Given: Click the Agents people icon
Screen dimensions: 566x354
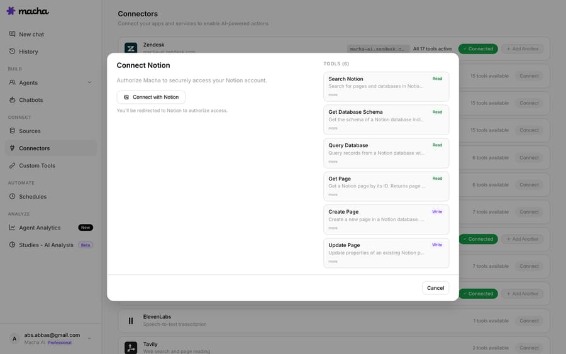Looking at the screenshot, I should tap(13, 82).
